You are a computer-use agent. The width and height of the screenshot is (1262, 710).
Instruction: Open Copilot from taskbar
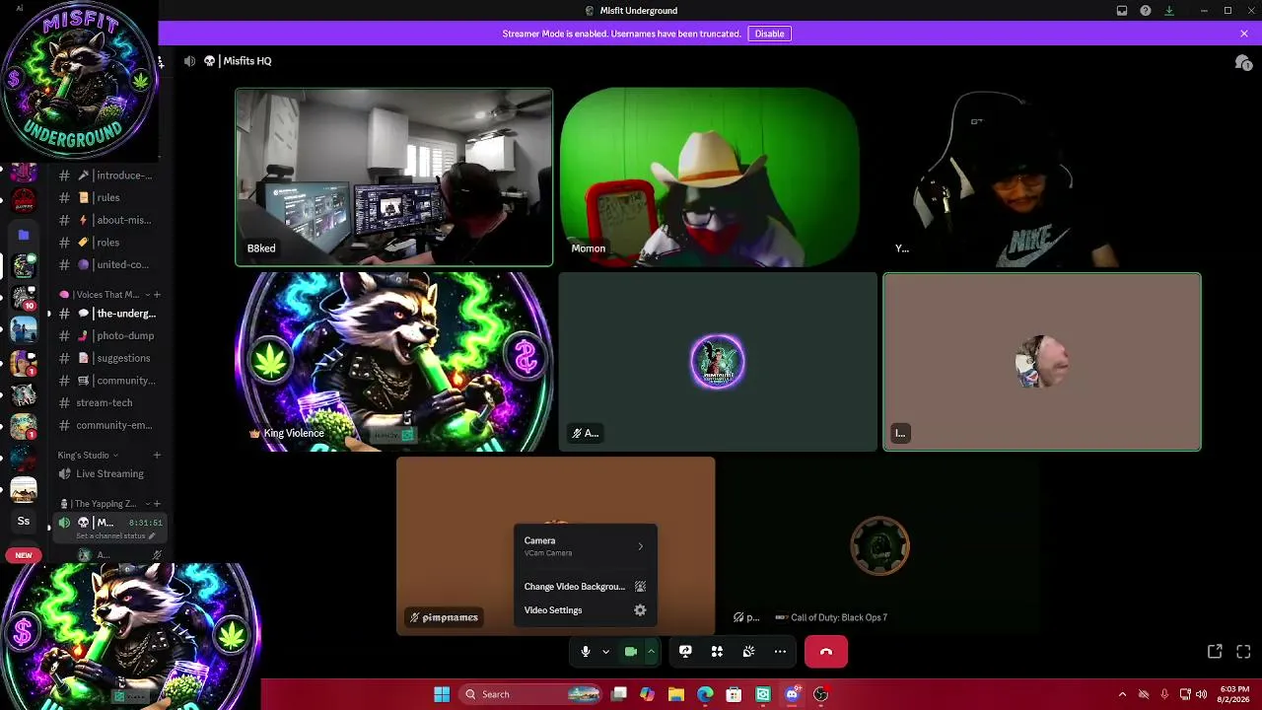(647, 694)
